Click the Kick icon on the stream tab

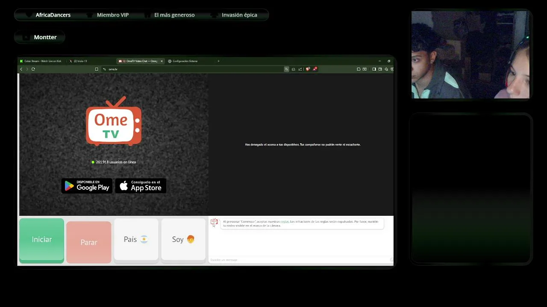pos(21,61)
